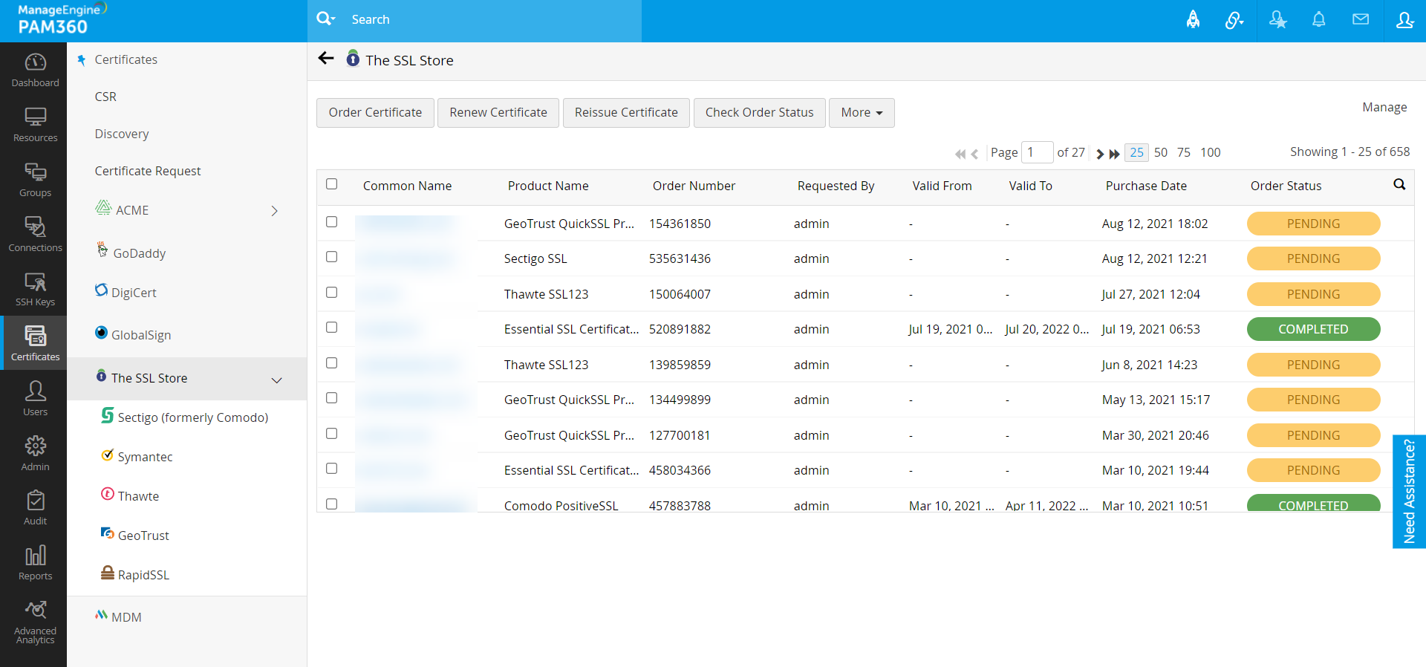Select the Certificate Request menu item
This screenshot has height=667, width=1426.
(x=148, y=171)
